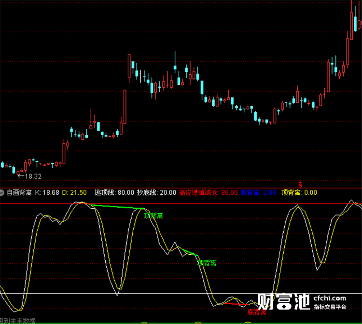Image resolution: width=362 pixels, height=324 pixels.
Task: Click the 自画背离 indicator name
Action: point(19,192)
